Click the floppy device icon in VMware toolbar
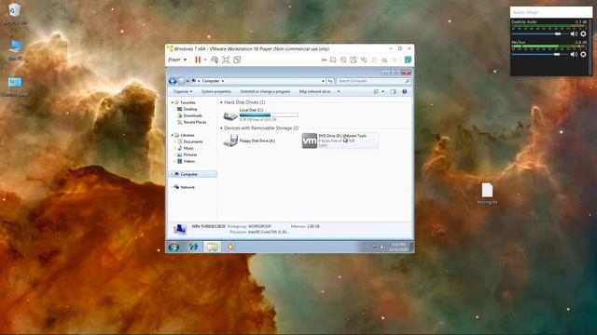 354,60
